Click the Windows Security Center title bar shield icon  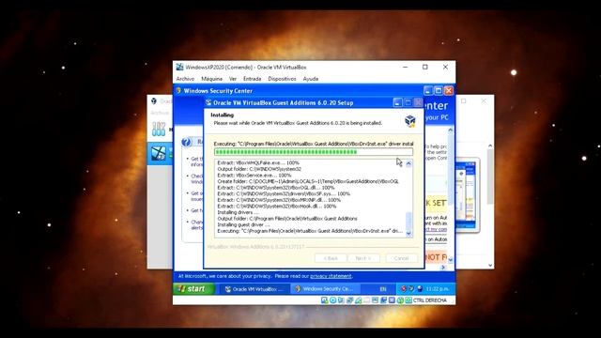click(x=178, y=90)
